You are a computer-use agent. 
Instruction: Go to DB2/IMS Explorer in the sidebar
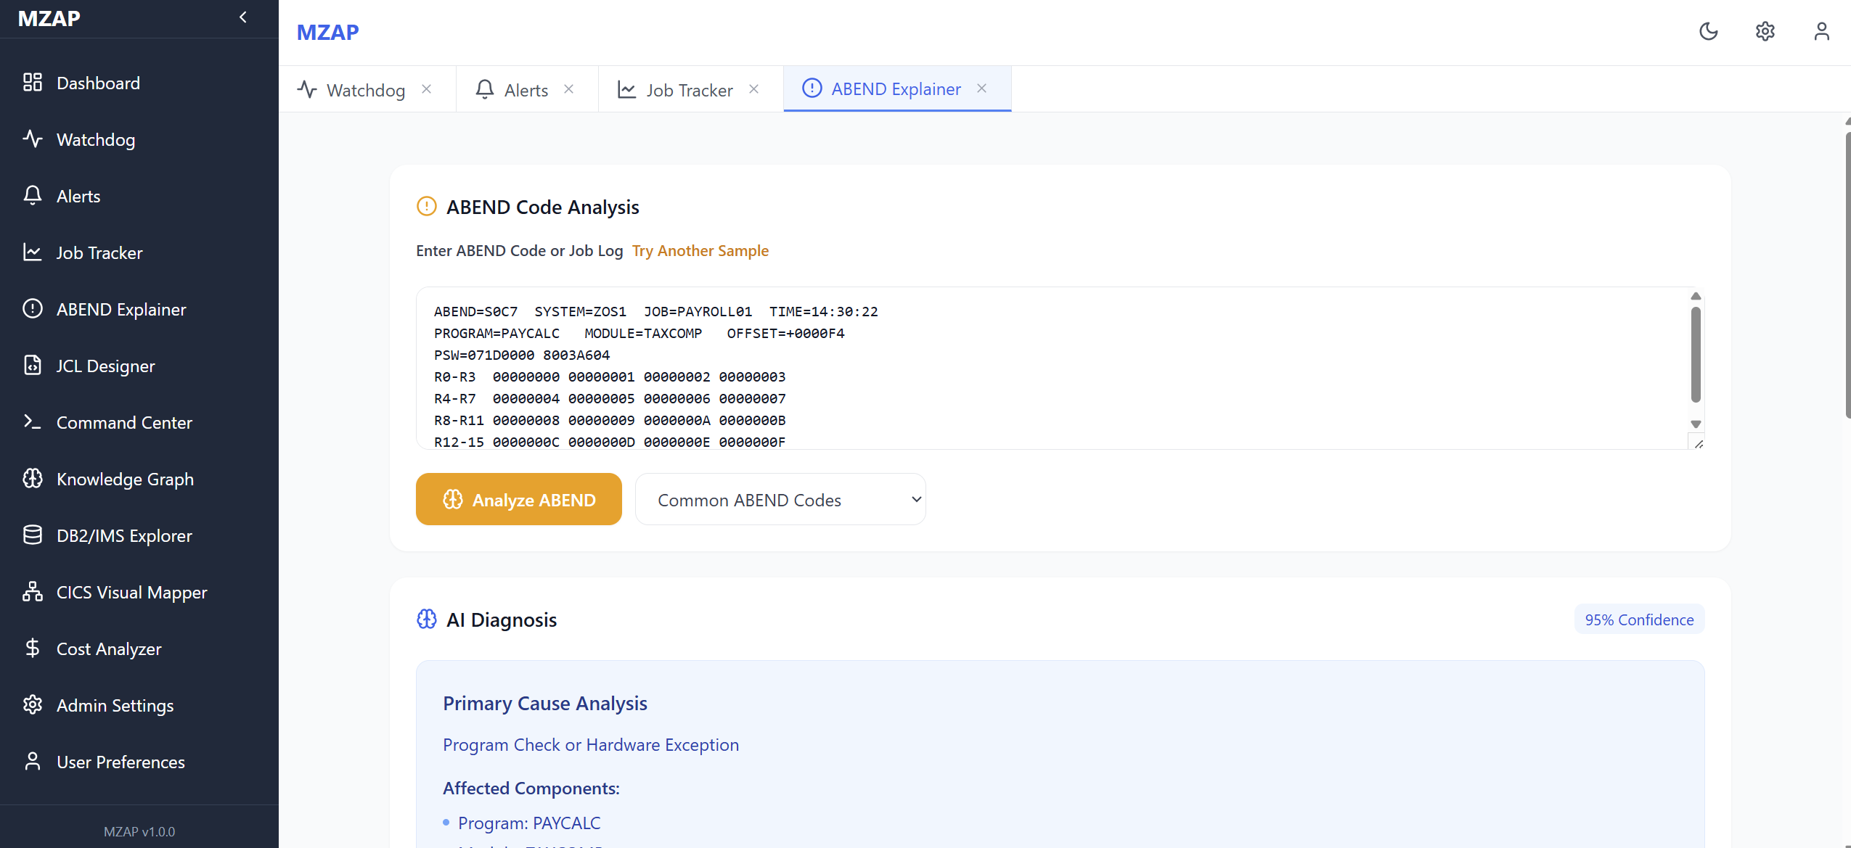point(124,536)
